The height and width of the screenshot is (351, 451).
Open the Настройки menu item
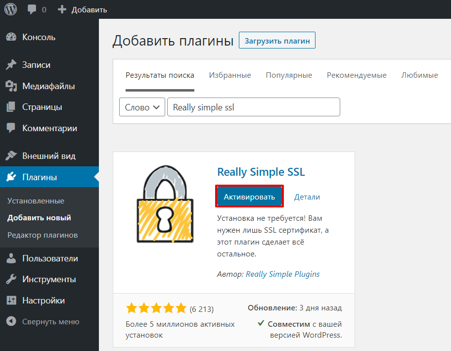pyautogui.click(x=49, y=301)
